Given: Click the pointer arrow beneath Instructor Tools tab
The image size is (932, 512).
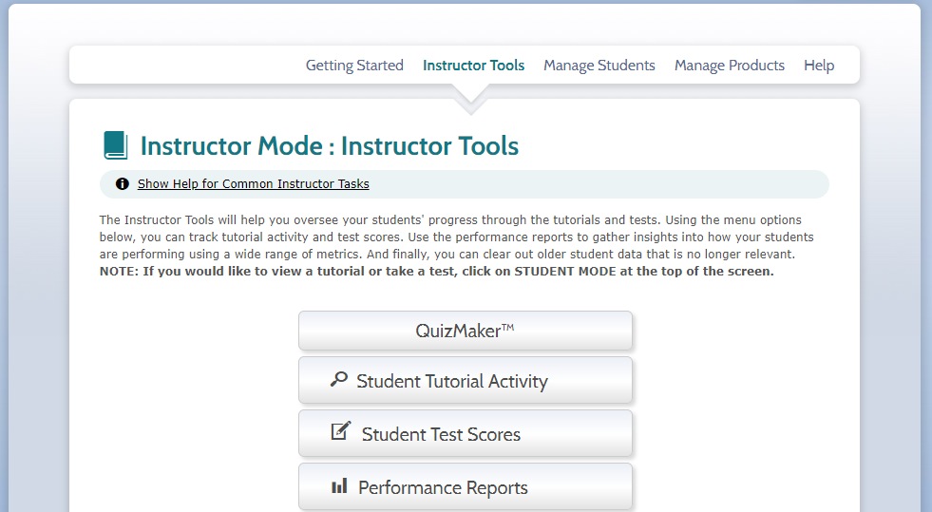Looking at the screenshot, I should tap(471, 96).
